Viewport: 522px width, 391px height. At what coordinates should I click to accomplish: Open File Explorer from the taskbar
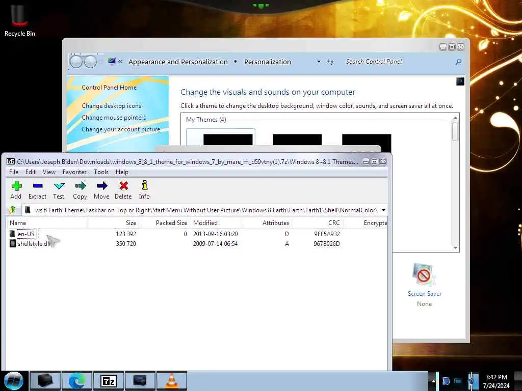click(45, 381)
